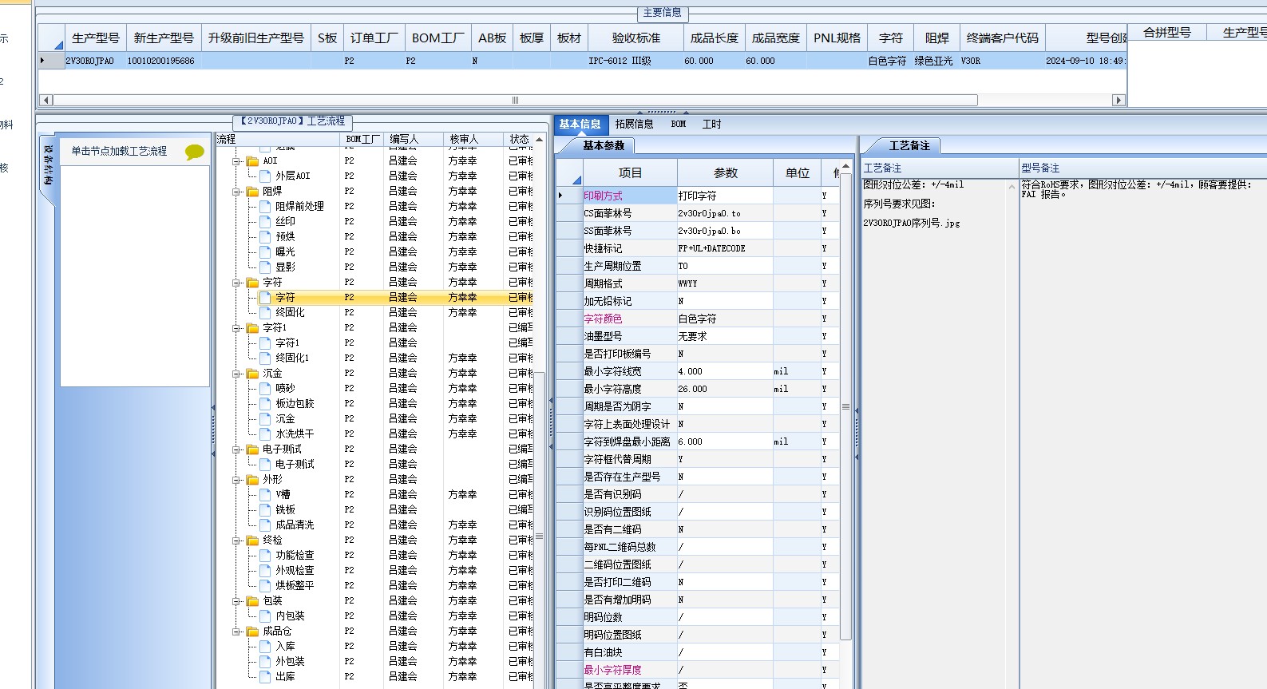Click the right arrow of top grid scrollbar
The image size is (1267, 689).
(x=1119, y=100)
